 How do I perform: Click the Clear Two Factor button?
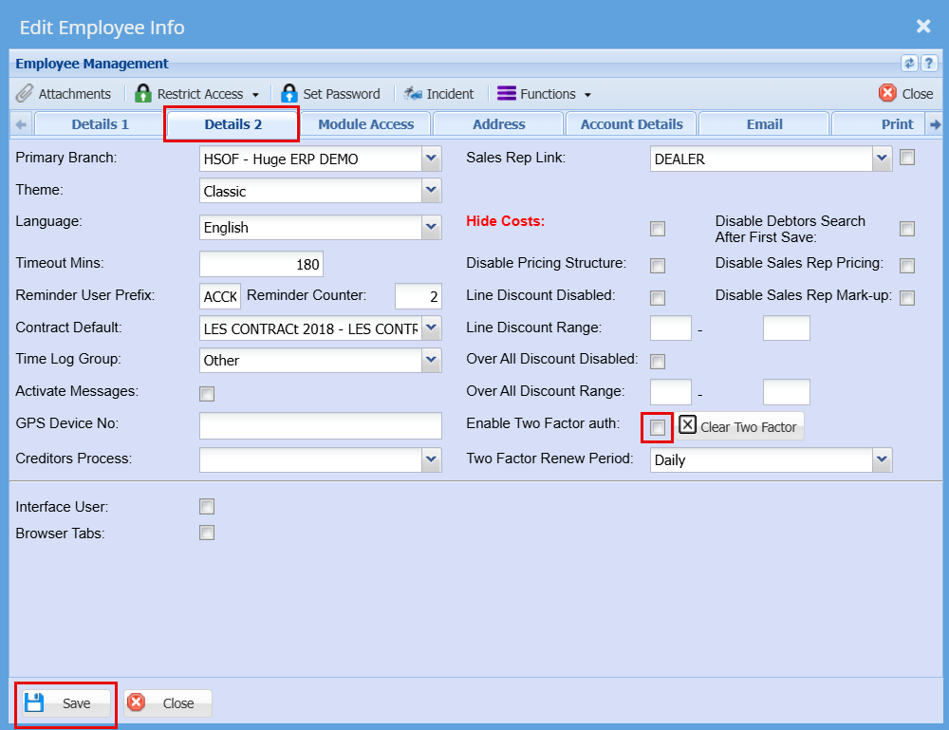tap(739, 427)
